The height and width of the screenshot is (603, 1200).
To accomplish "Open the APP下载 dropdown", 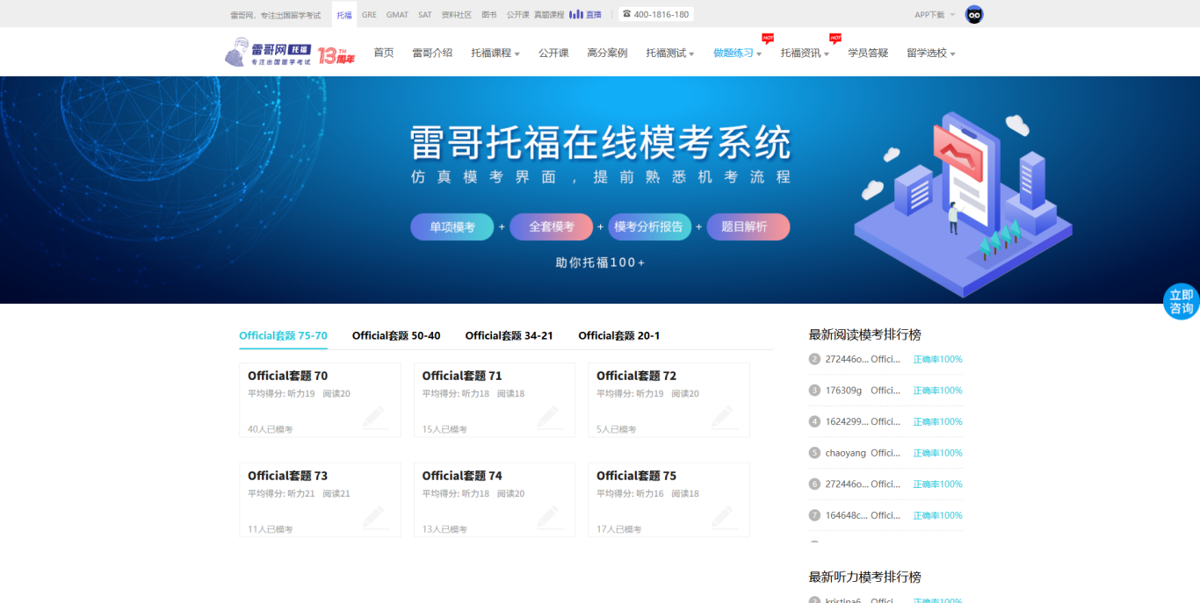I will click(x=934, y=15).
